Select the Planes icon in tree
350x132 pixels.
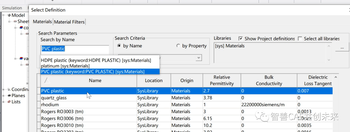click(x=9, y=96)
